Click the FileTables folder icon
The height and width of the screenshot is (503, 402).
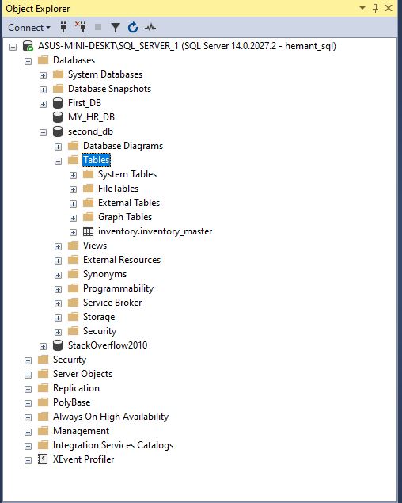[88, 189]
